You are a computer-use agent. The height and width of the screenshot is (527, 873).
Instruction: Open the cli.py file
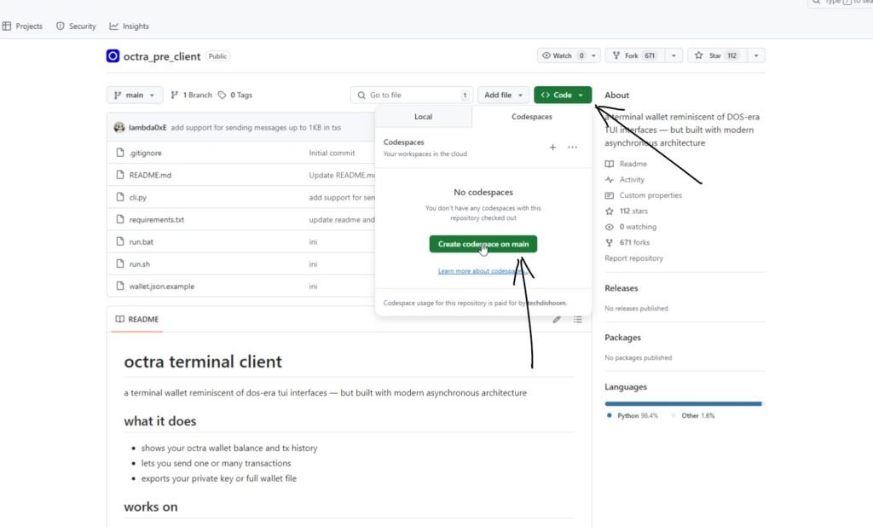[137, 197]
